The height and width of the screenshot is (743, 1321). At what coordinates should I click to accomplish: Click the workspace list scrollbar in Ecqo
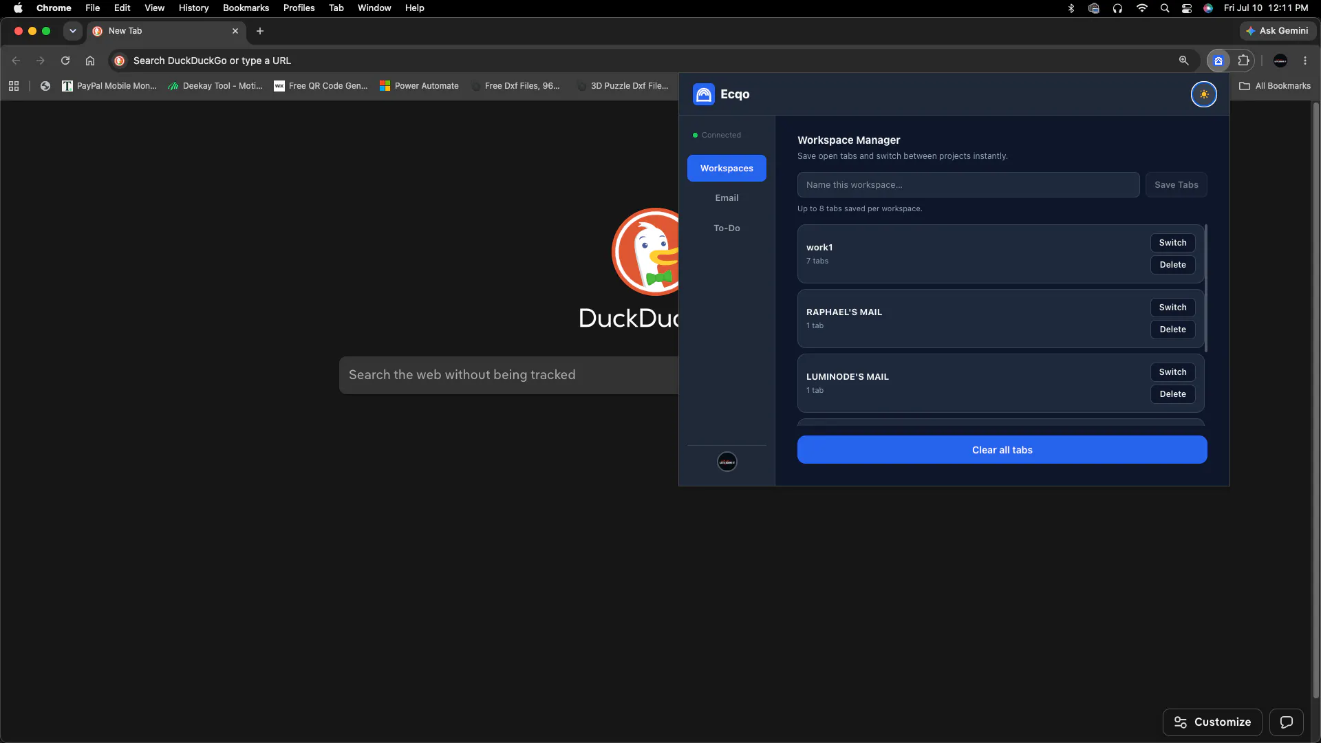pyautogui.click(x=1205, y=288)
